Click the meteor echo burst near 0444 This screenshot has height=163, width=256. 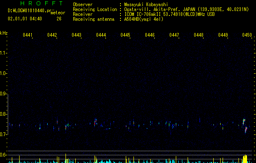click(x=95, y=122)
